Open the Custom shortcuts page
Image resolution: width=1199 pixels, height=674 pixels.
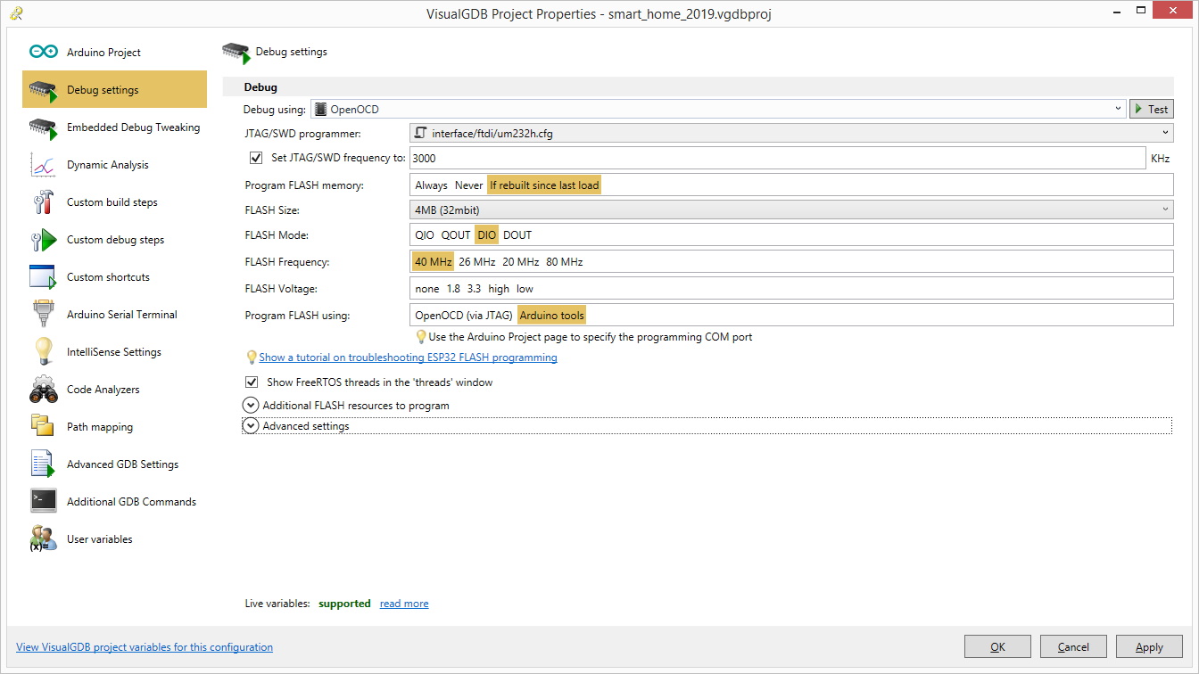tap(114, 277)
